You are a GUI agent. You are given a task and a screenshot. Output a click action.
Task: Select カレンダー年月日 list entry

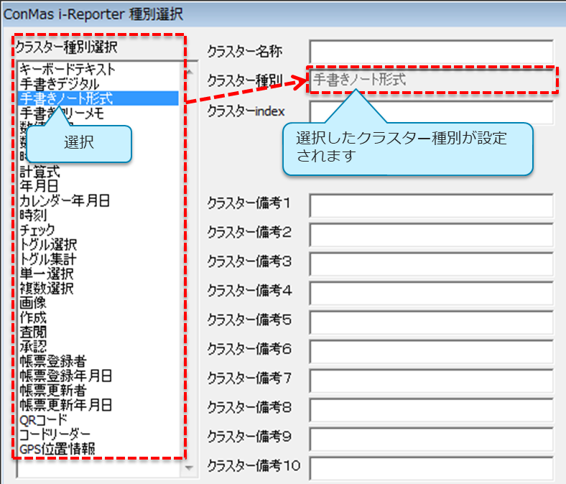(65, 201)
